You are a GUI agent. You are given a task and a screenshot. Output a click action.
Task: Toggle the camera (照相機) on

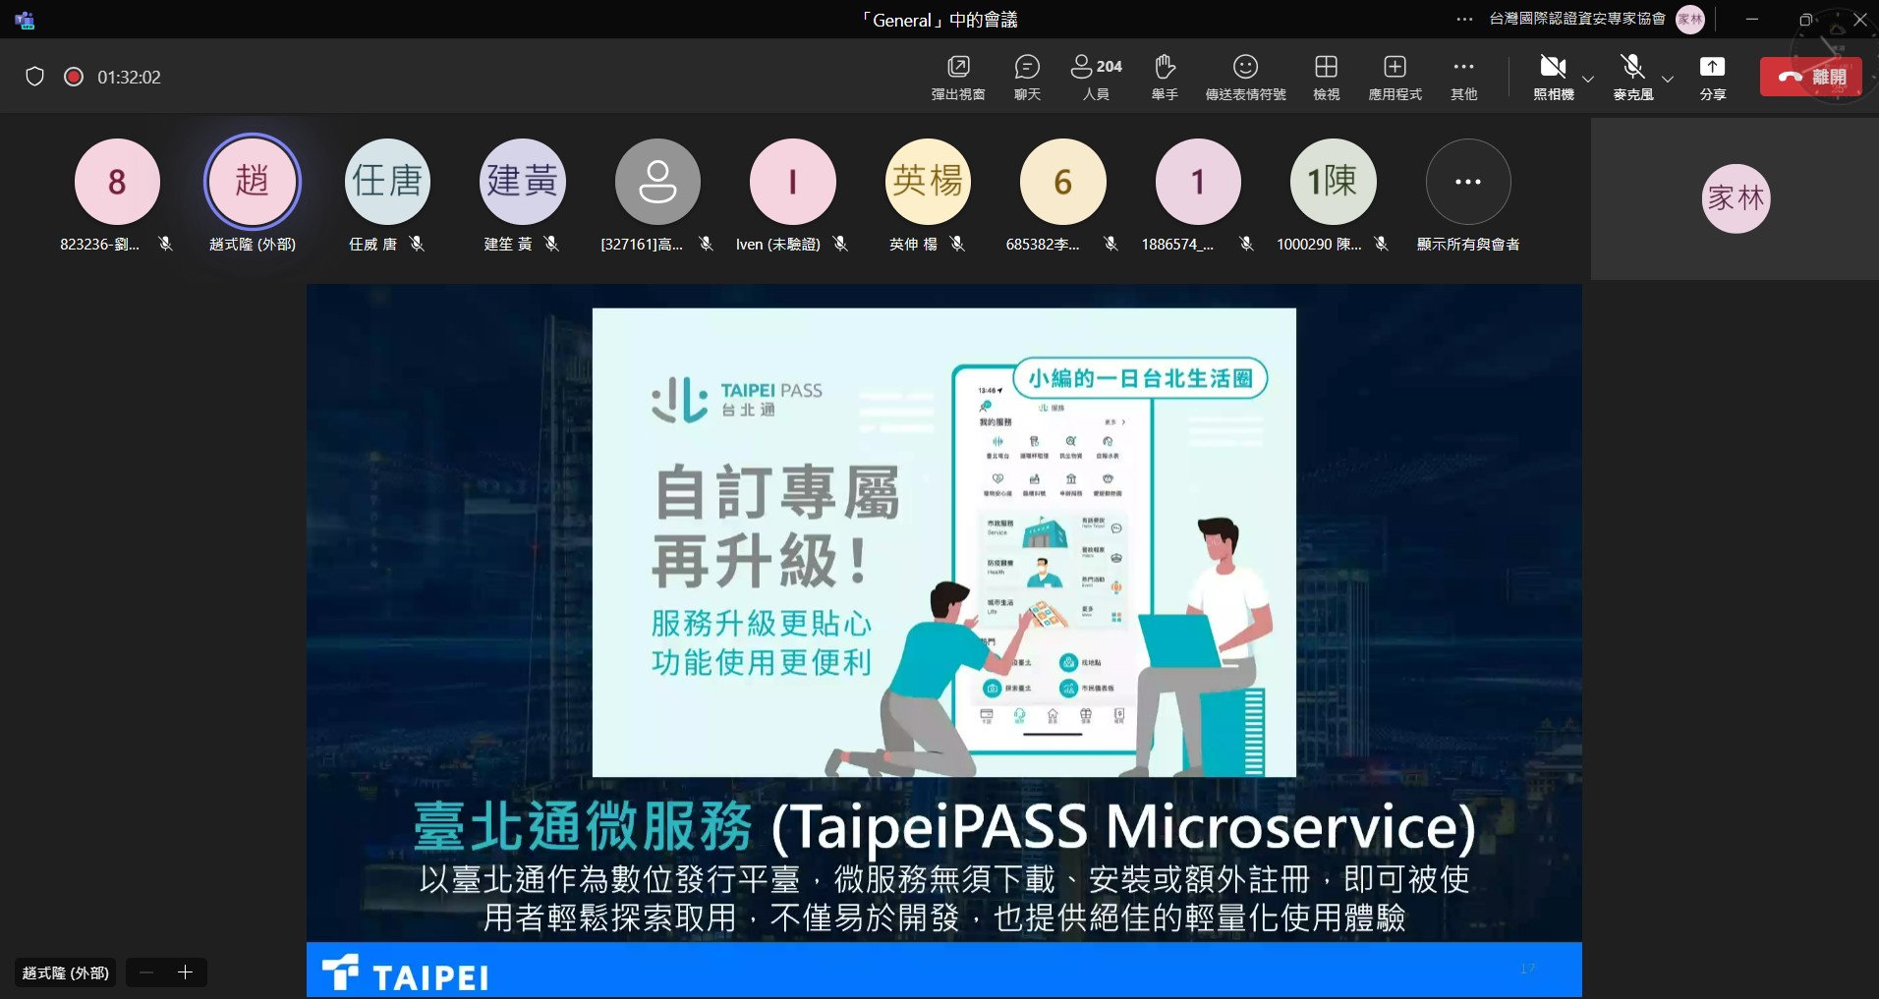(1553, 77)
